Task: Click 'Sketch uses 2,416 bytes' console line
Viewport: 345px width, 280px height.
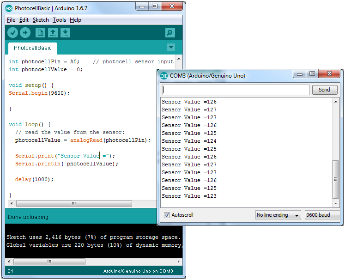Action: pos(93,237)
